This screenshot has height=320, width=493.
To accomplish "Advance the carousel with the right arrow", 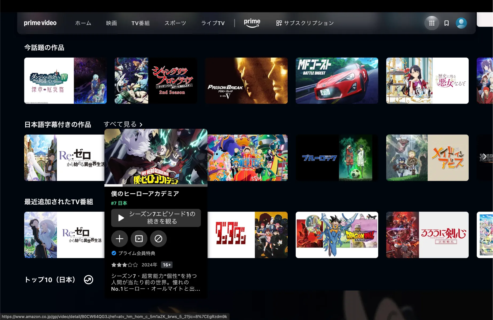I will click(x=486, y=157).
